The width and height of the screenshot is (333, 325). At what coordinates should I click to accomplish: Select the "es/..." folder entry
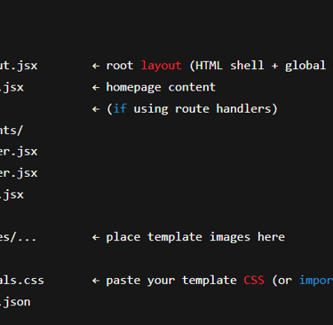(18, 237)
